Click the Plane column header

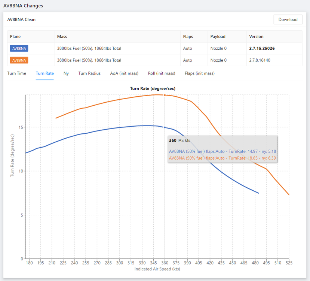(x=15, y=37)
